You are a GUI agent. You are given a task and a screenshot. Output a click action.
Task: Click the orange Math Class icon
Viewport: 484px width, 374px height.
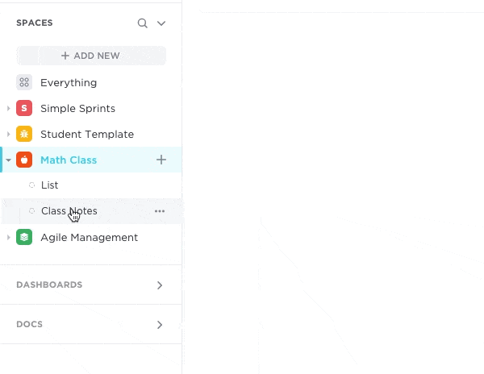click(24, 160)
